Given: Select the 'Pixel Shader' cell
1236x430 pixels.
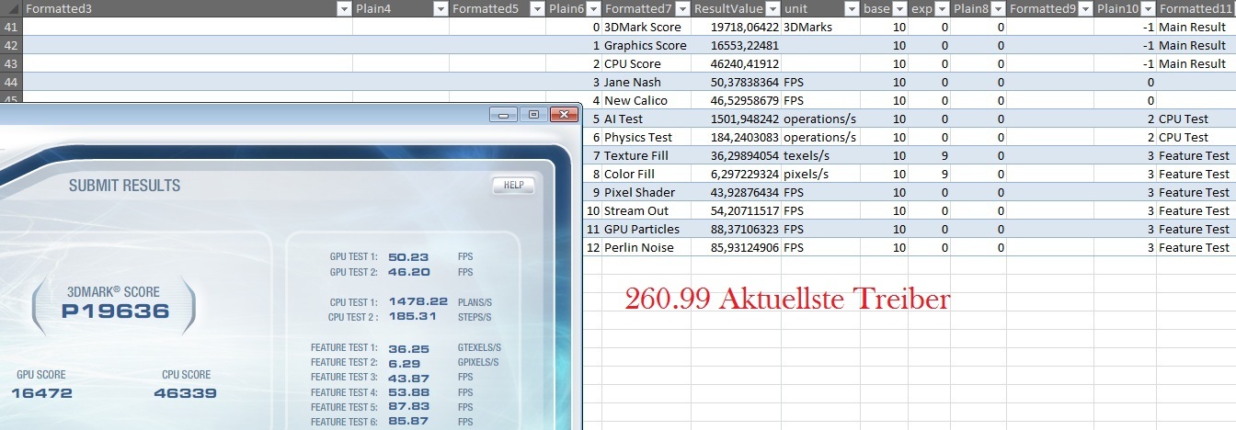Looking at the screenshot, I should pyautogui.click(x=647, y=193).
